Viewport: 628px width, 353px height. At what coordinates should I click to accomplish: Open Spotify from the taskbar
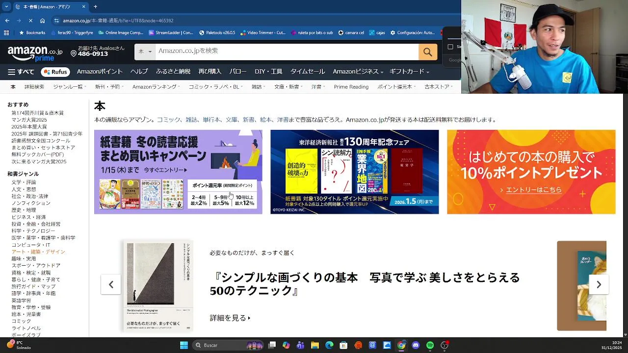click(430, 345)
